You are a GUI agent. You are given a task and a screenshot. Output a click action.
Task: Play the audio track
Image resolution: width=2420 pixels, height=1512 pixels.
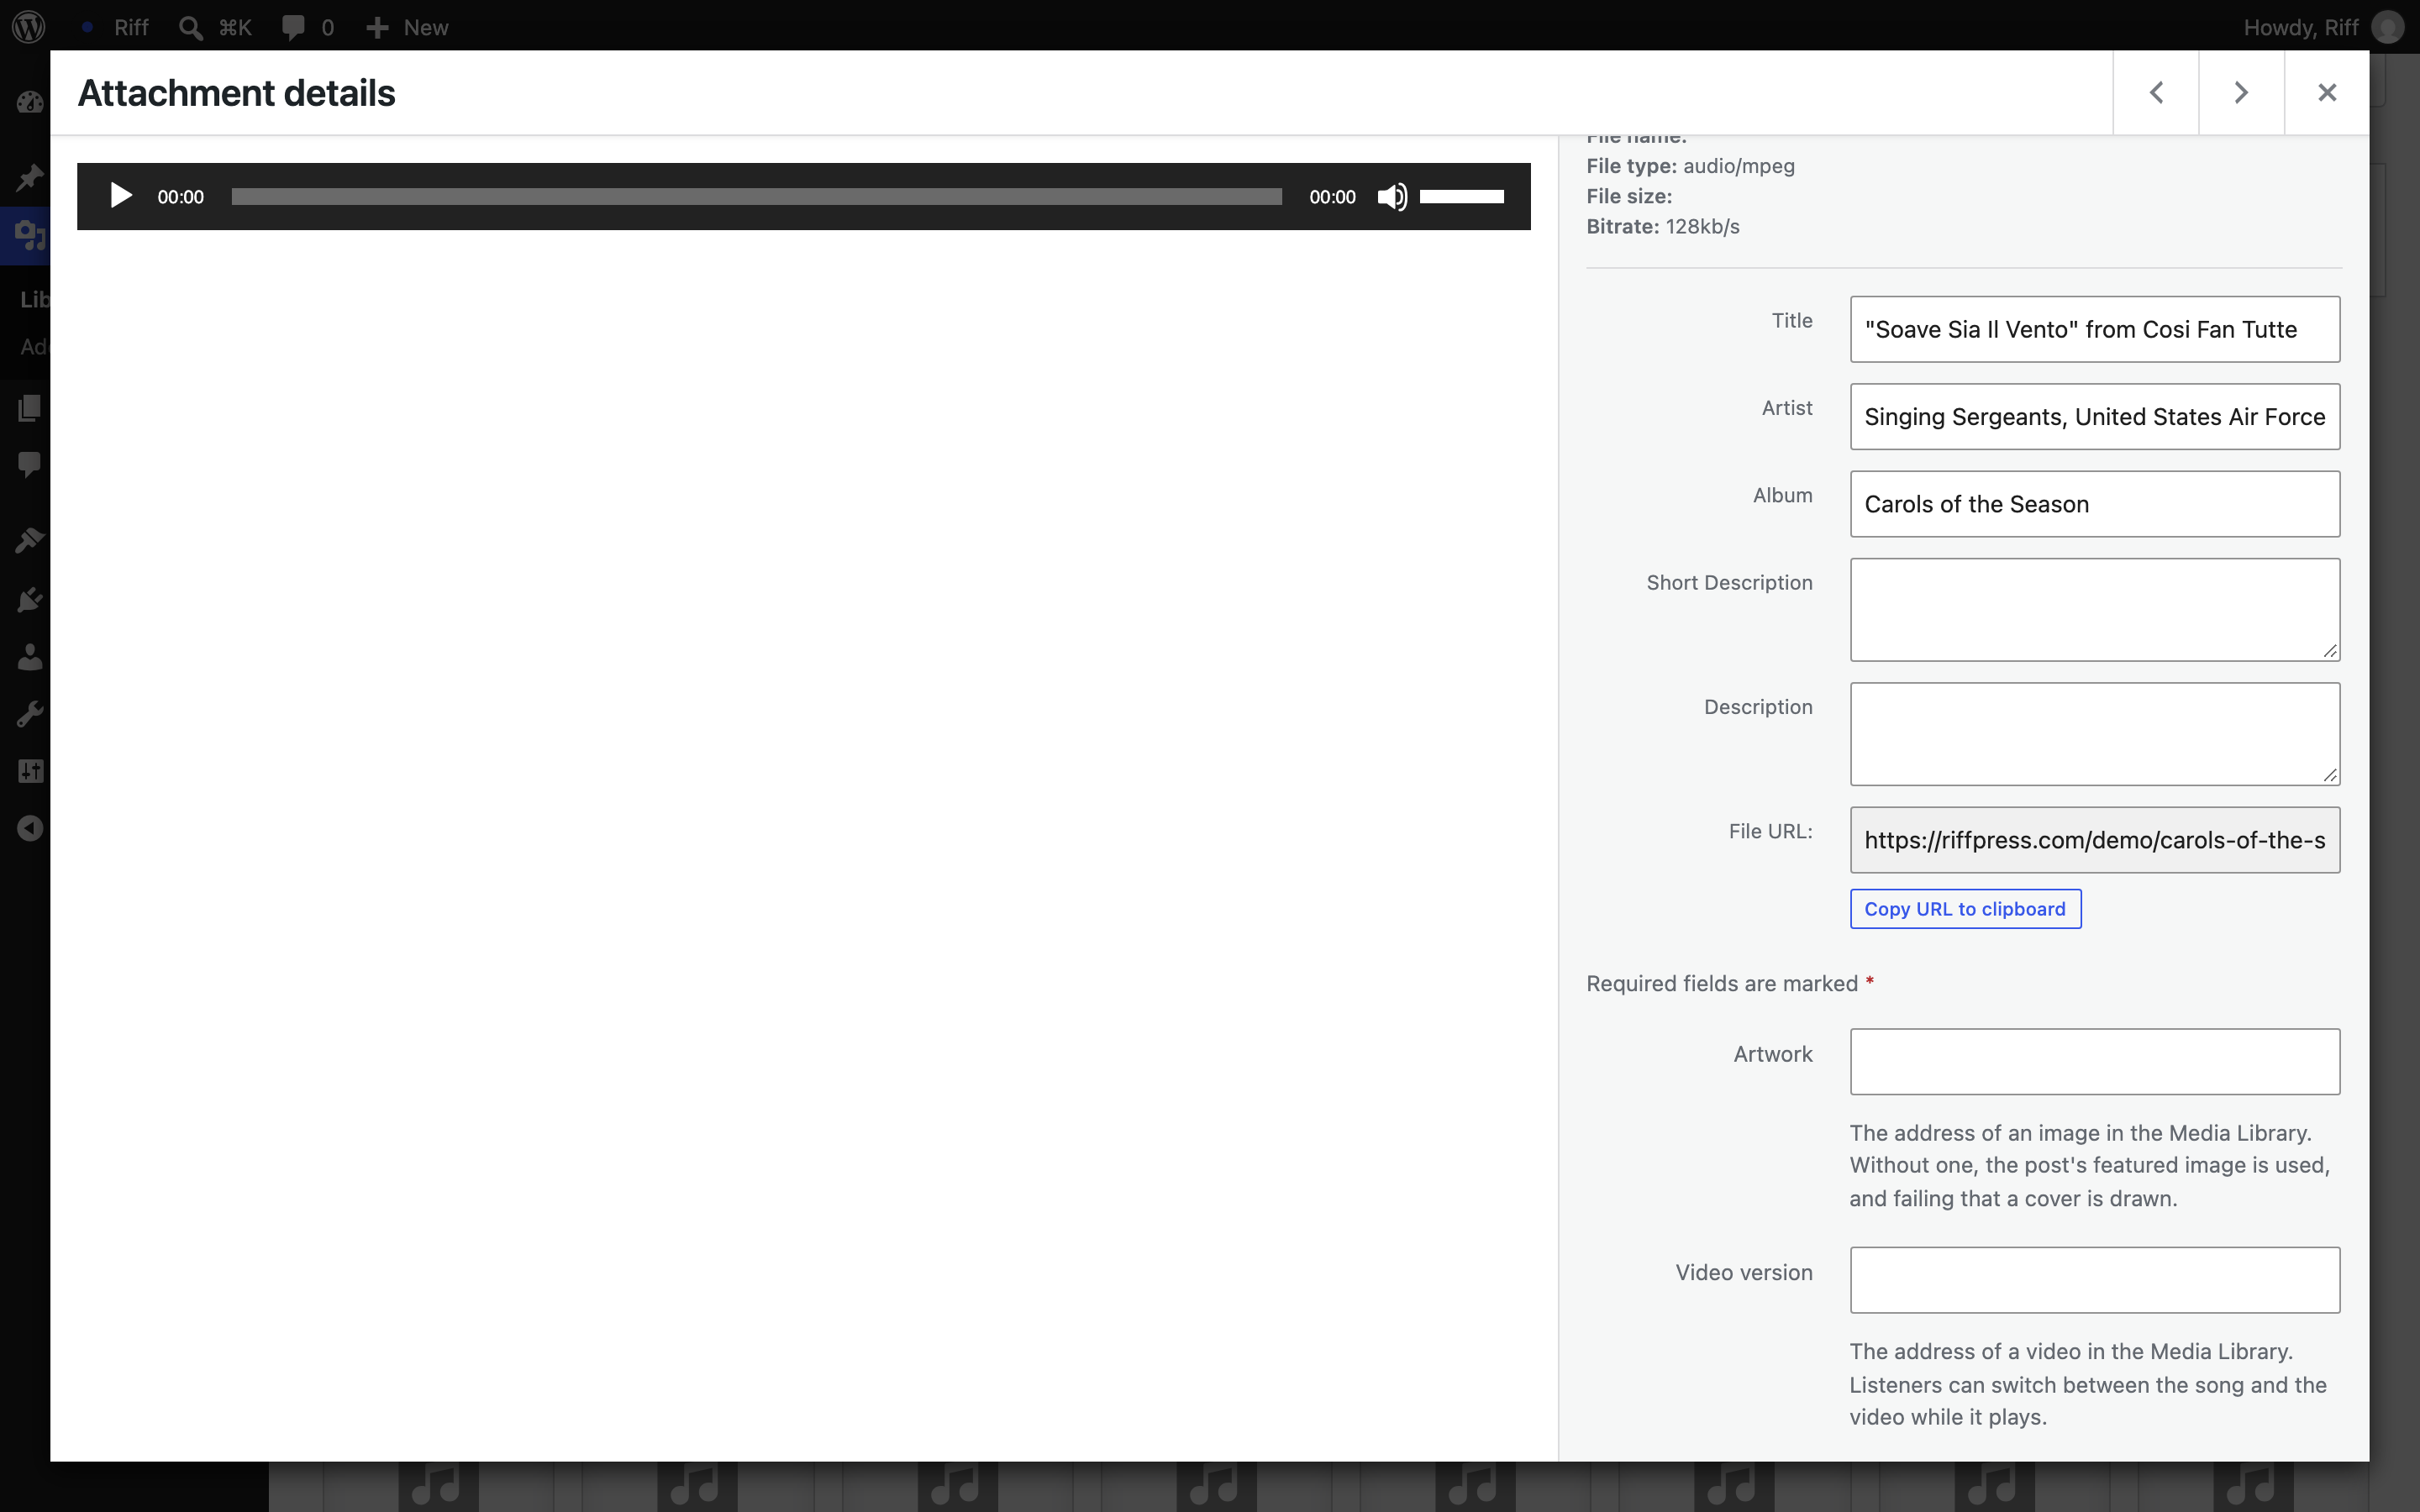coord(120,196)
